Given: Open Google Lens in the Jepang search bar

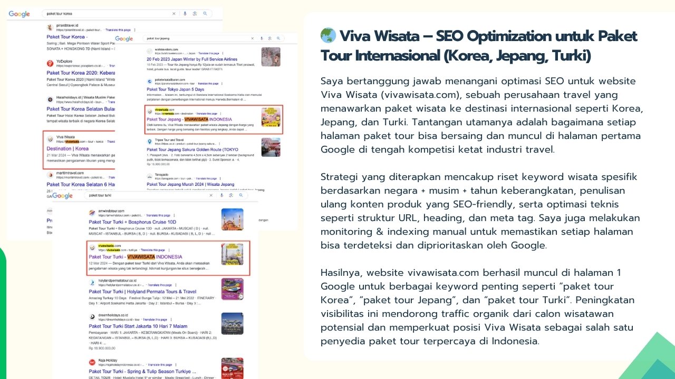Looking at the screenshot, I should click(x=269, y=38).
